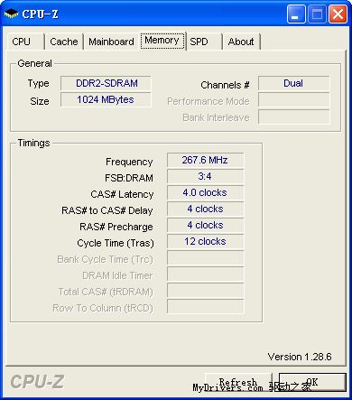This screenshot has width=352, height=400.
Task: Click the empty DRAM Idle Timer field
Action: pos(205,274)
